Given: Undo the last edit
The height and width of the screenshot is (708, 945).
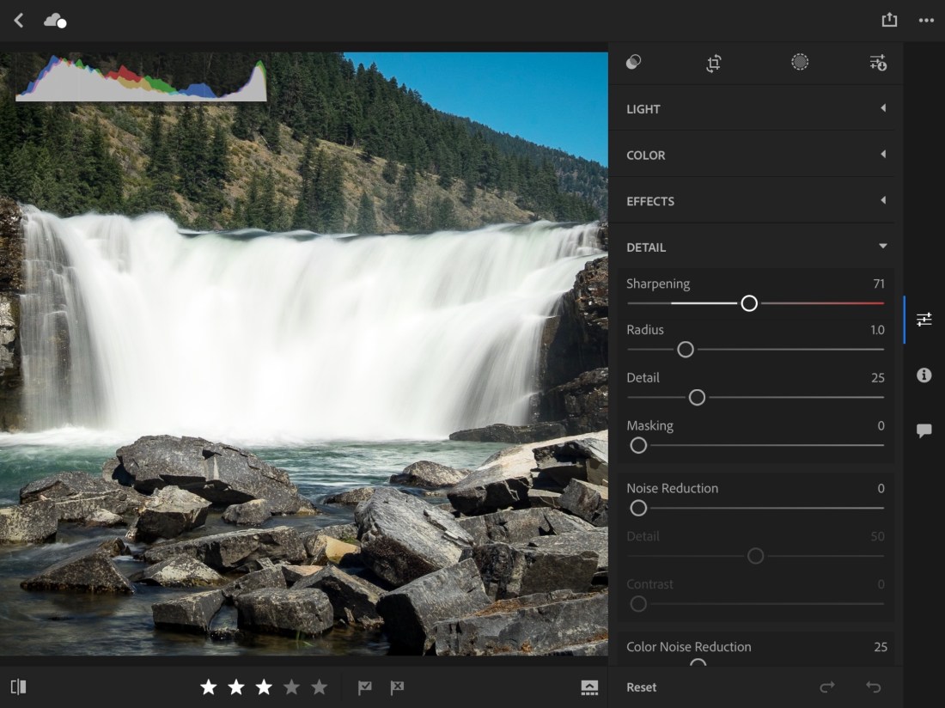Looking at the screenshot, I should 874,687.
